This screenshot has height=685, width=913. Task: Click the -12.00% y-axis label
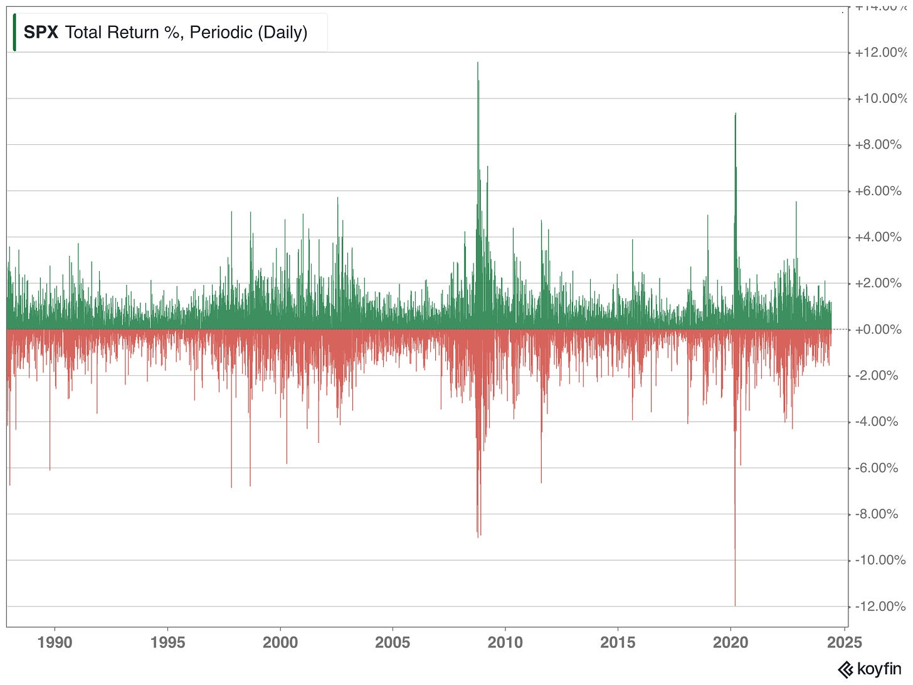880,606
